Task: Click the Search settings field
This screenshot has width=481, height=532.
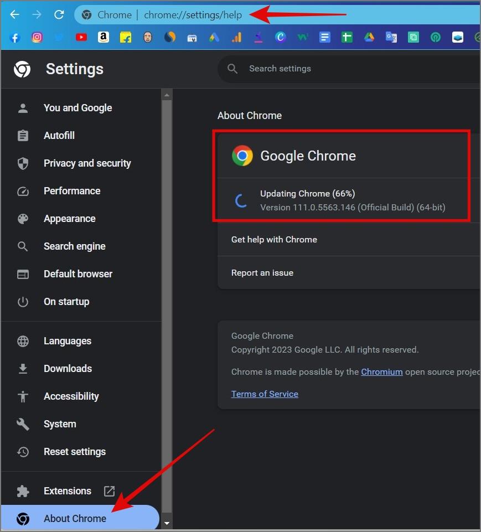Action: coord(349,69)
